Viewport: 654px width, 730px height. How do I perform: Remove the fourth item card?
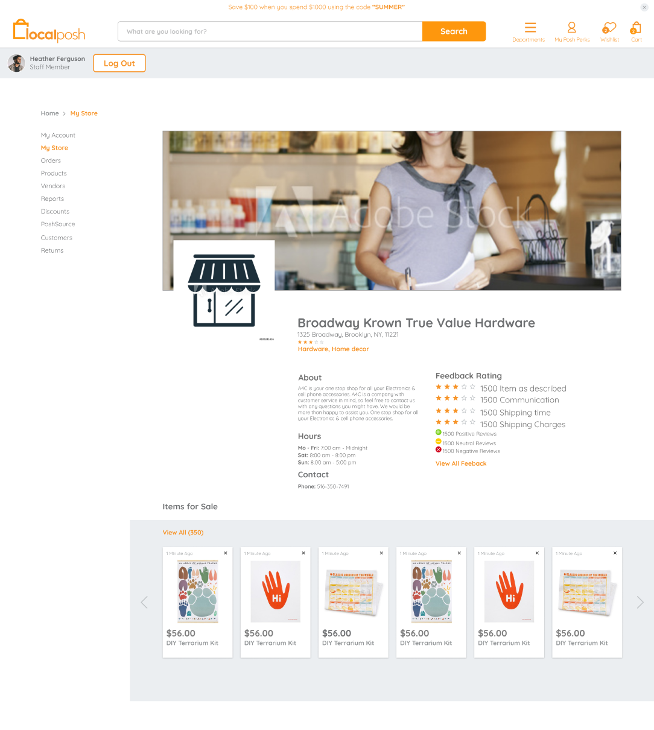(459, 553)
